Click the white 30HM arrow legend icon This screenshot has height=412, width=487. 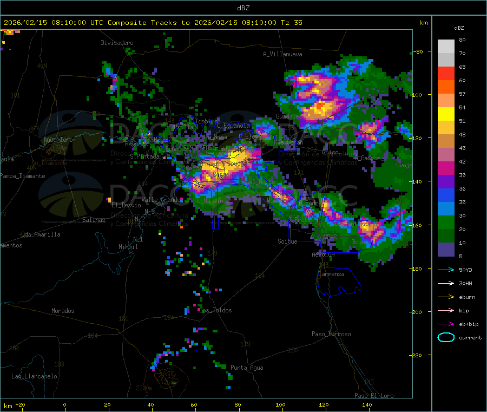pos(446,283)
